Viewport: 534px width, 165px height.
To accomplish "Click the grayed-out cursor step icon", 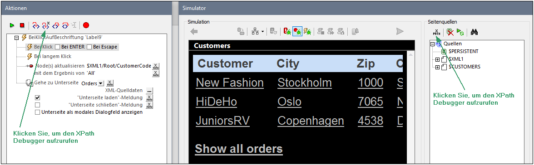I will (x=74, y=25).
